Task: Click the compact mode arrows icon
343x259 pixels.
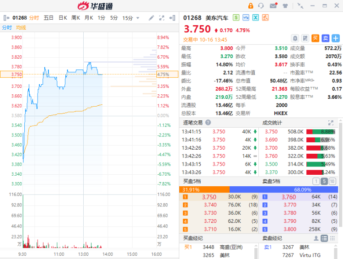Action: click(x=300, y=5)
